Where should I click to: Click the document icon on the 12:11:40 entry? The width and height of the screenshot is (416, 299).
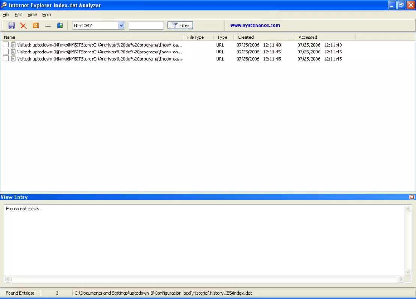click(13, 45)
